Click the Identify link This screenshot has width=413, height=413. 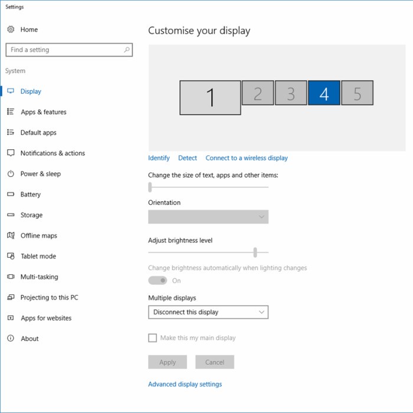click(x=159, y=158)
